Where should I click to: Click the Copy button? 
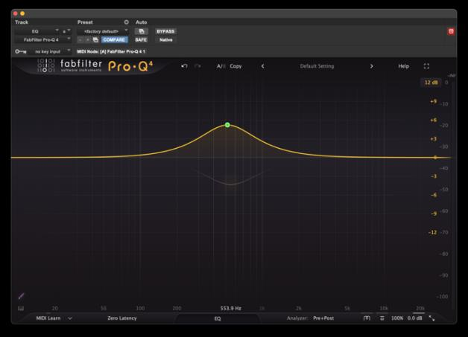pos(235,66)
